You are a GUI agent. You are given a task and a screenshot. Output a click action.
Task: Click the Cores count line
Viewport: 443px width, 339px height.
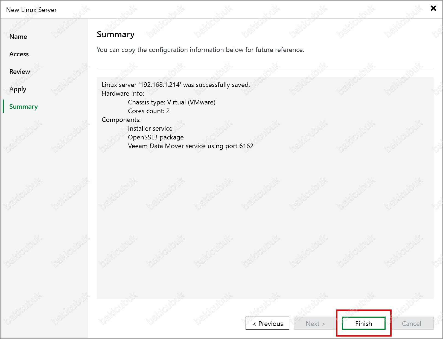pyautogui.click(x=149, y=111)
